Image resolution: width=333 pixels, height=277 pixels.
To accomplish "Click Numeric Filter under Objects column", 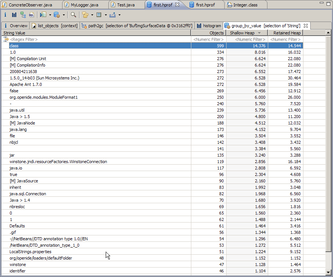I will (x=208, y=39).
